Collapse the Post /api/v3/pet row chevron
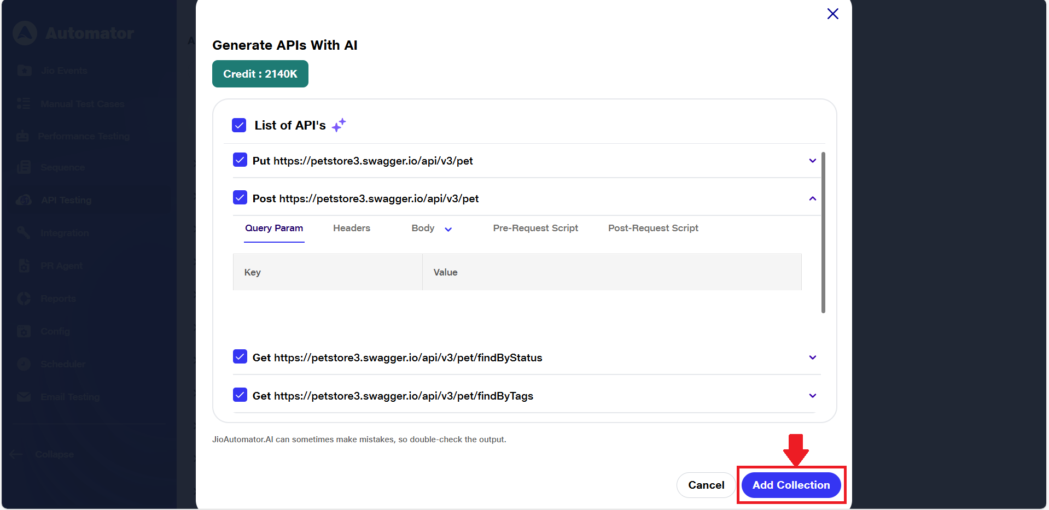This screenshot has height=510, width=1049. [812, 198]
